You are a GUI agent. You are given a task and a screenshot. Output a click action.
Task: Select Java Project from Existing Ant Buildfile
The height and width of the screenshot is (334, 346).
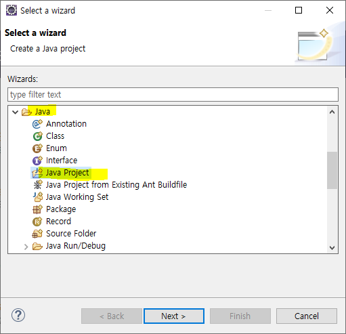tap(116, 185)
